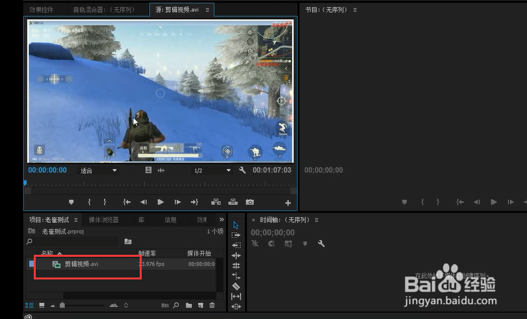Click the Source monitor playhead marker
The height and width of the screenshot is (319, 527).
25,183
